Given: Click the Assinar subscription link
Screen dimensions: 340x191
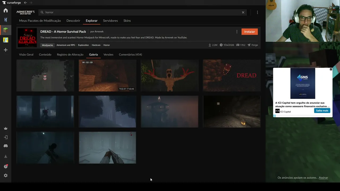Looking at the screenshot, I should pos(323,178).
